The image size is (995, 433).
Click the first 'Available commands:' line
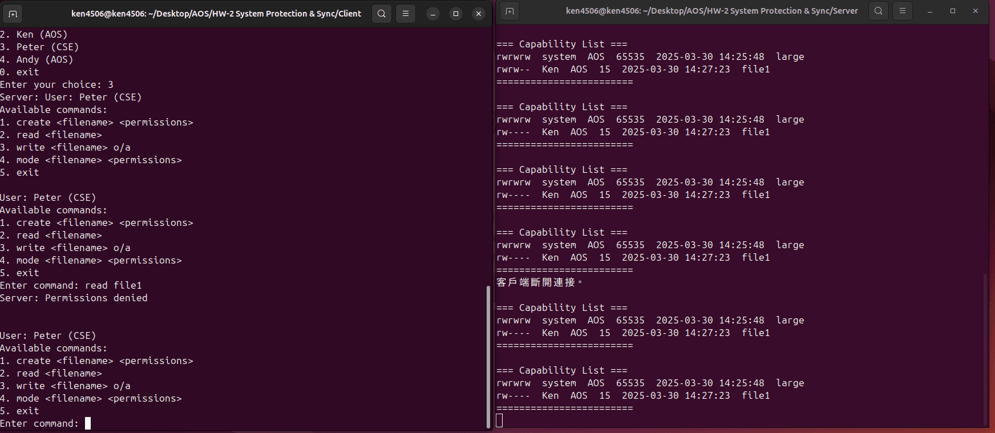coord(54,110)
